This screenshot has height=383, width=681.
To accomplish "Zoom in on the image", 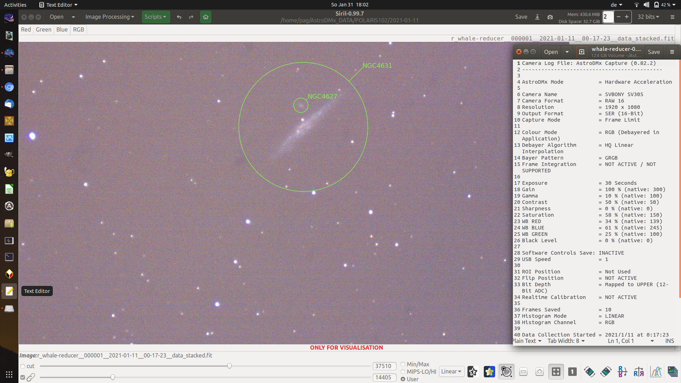I will [x=539, y=372].
